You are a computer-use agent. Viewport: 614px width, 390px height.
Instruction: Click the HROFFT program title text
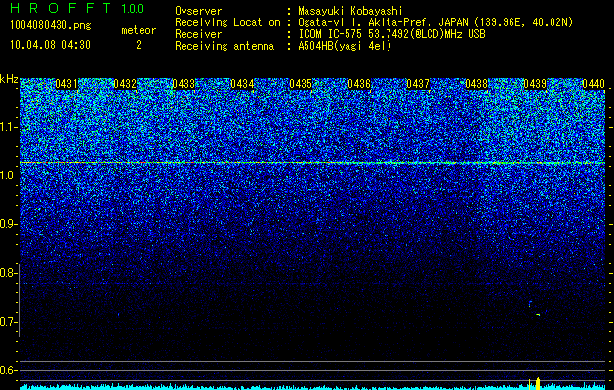click(x=61, y=8)
